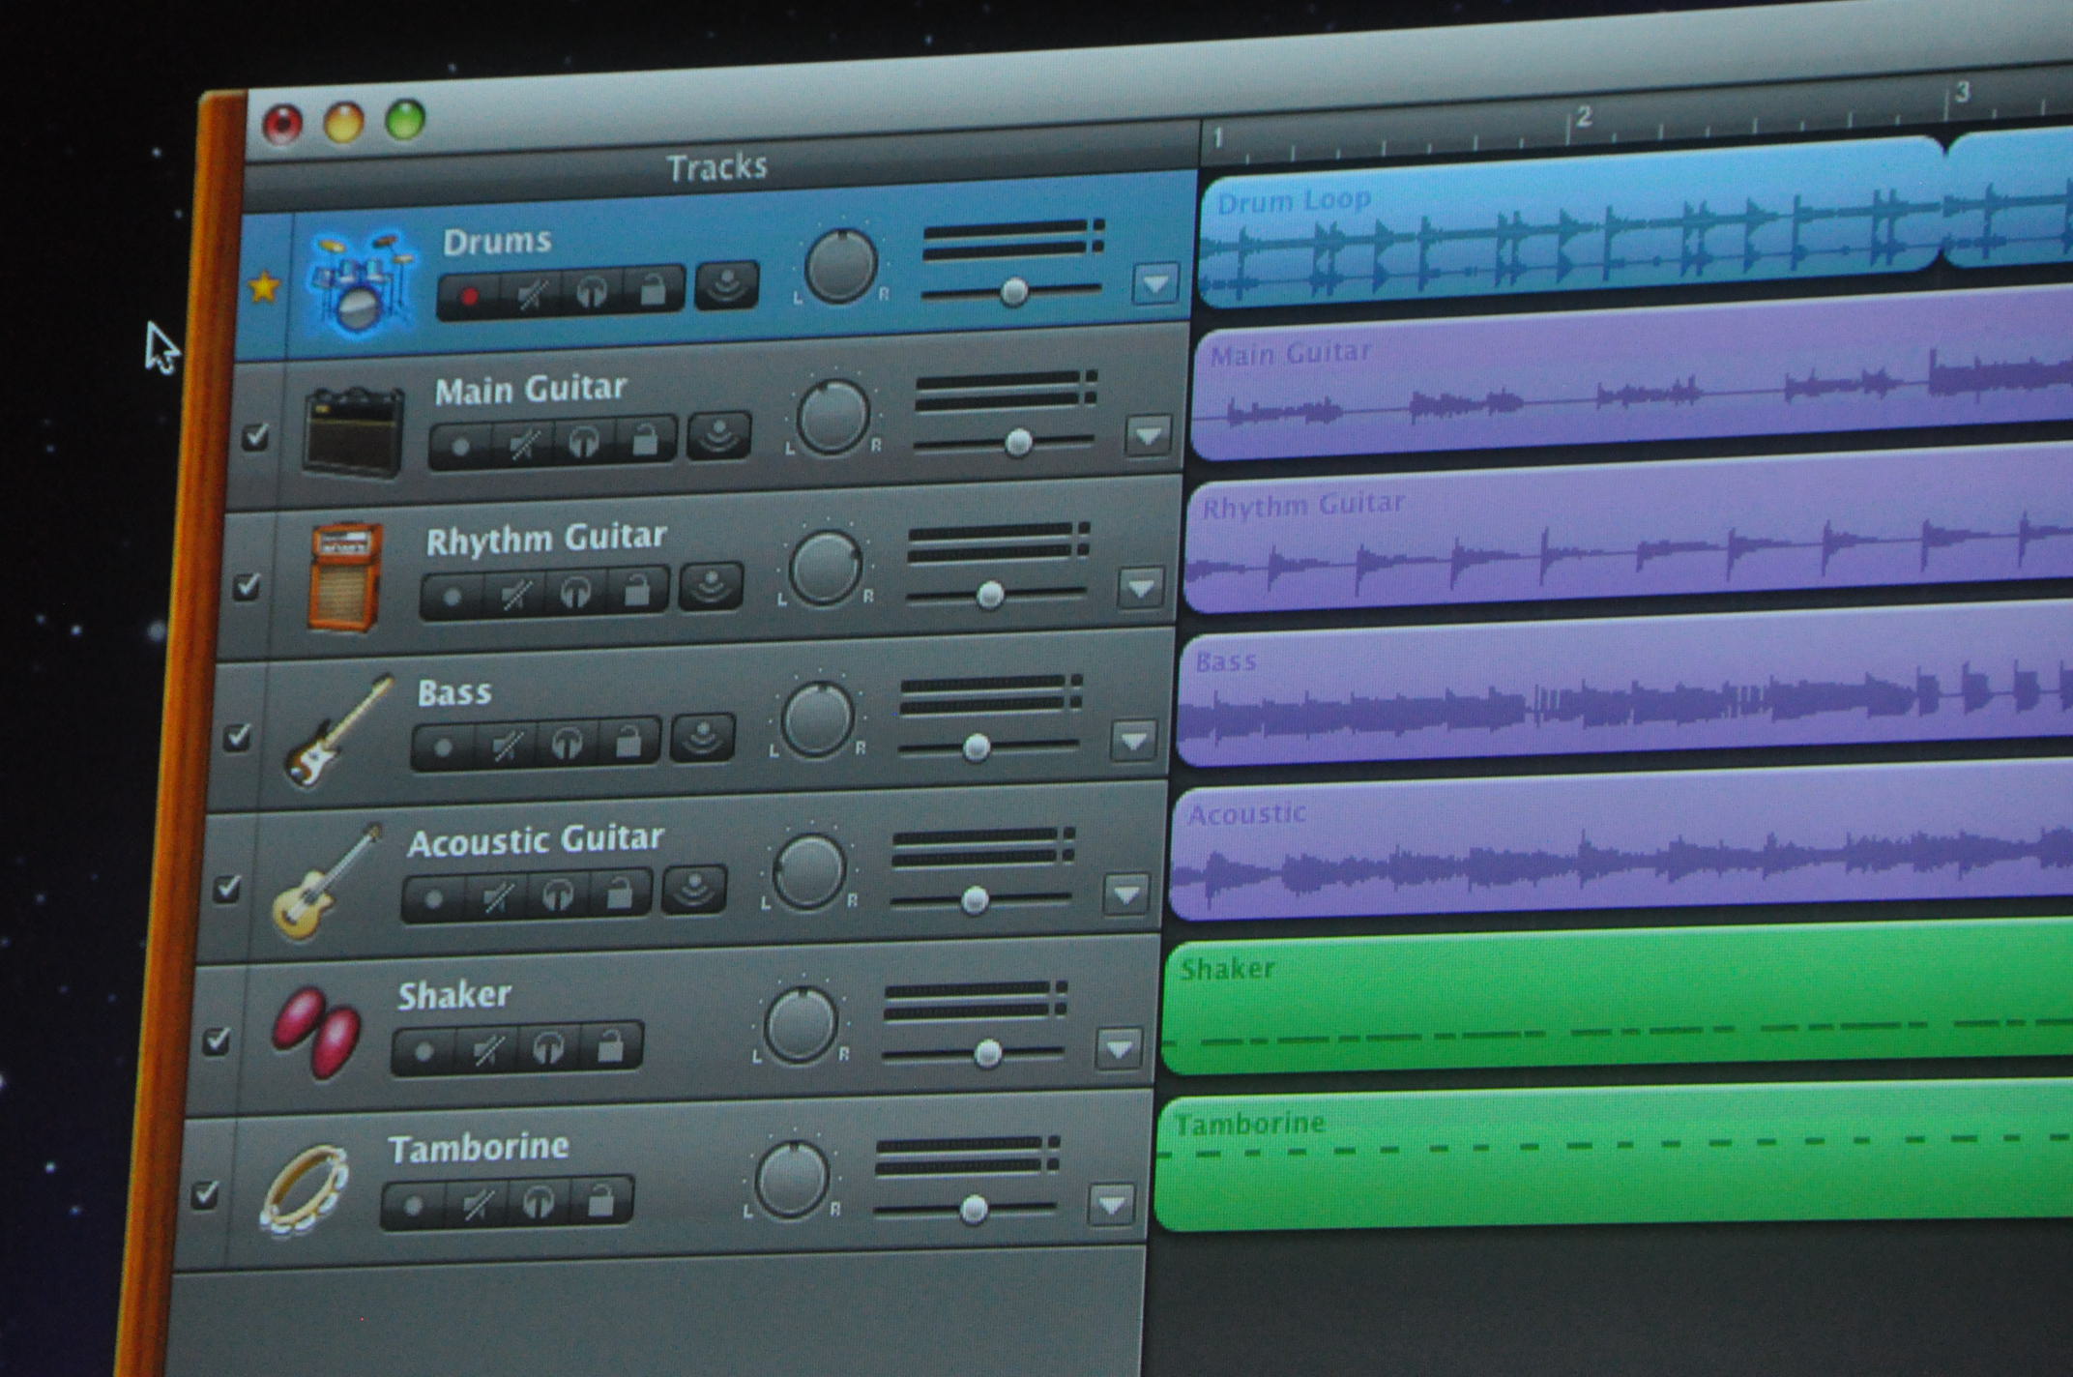Solo the Bass track
This screenshot has width=2073, height=1377.
pyautogui.click(x=567, y=745)
